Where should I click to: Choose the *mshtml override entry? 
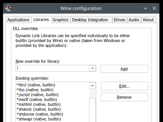(38, 104)
